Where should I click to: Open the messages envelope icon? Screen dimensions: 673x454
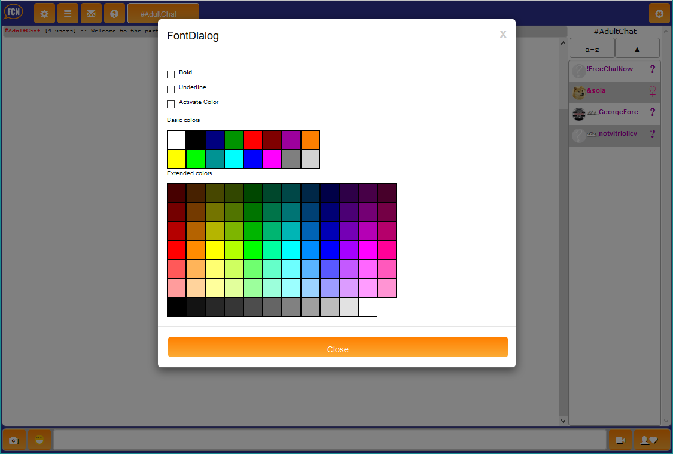(91, 13)
